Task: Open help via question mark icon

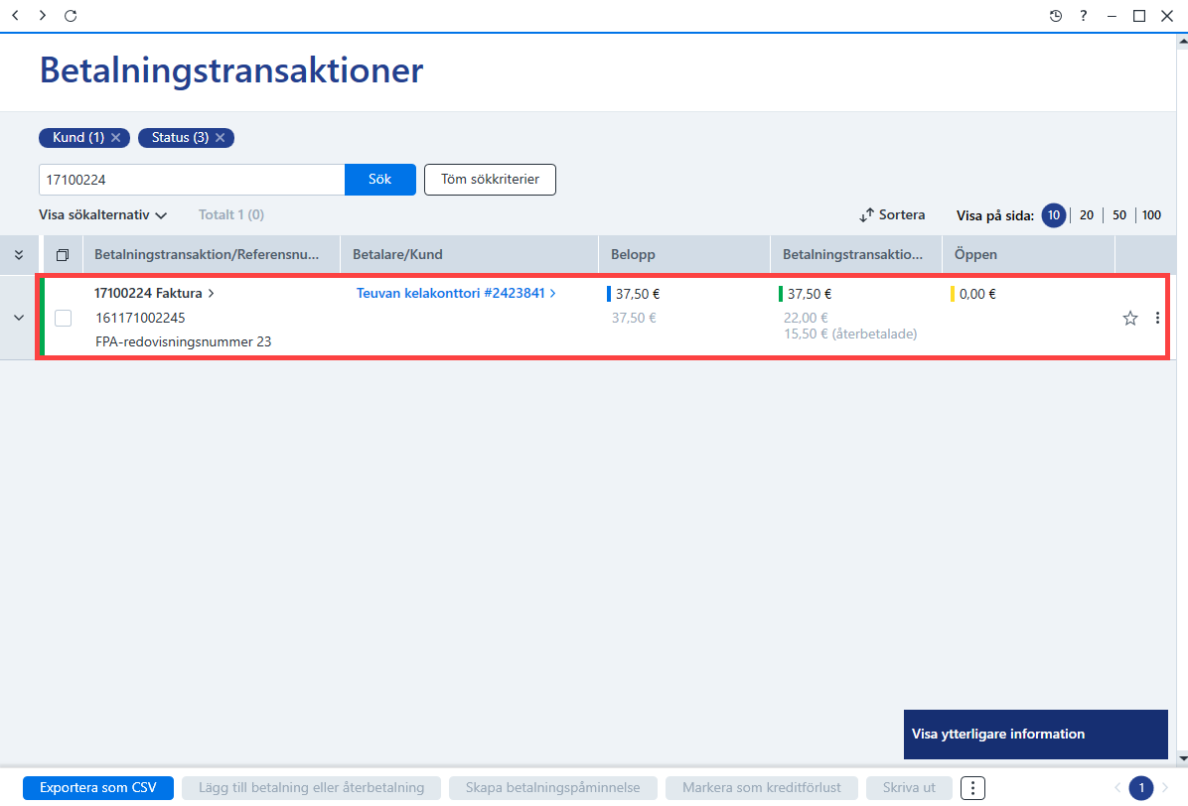Action: click(x=1084, y=16)
